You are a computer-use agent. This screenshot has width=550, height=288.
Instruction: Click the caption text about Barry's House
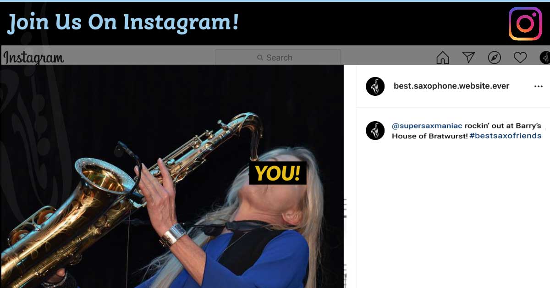(x=467, y=131)
